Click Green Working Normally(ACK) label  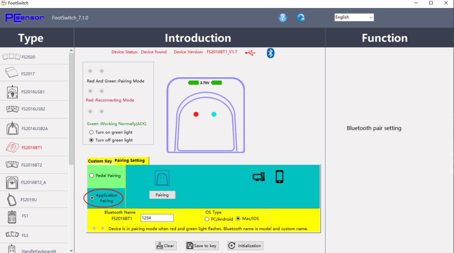coord(116,124)
